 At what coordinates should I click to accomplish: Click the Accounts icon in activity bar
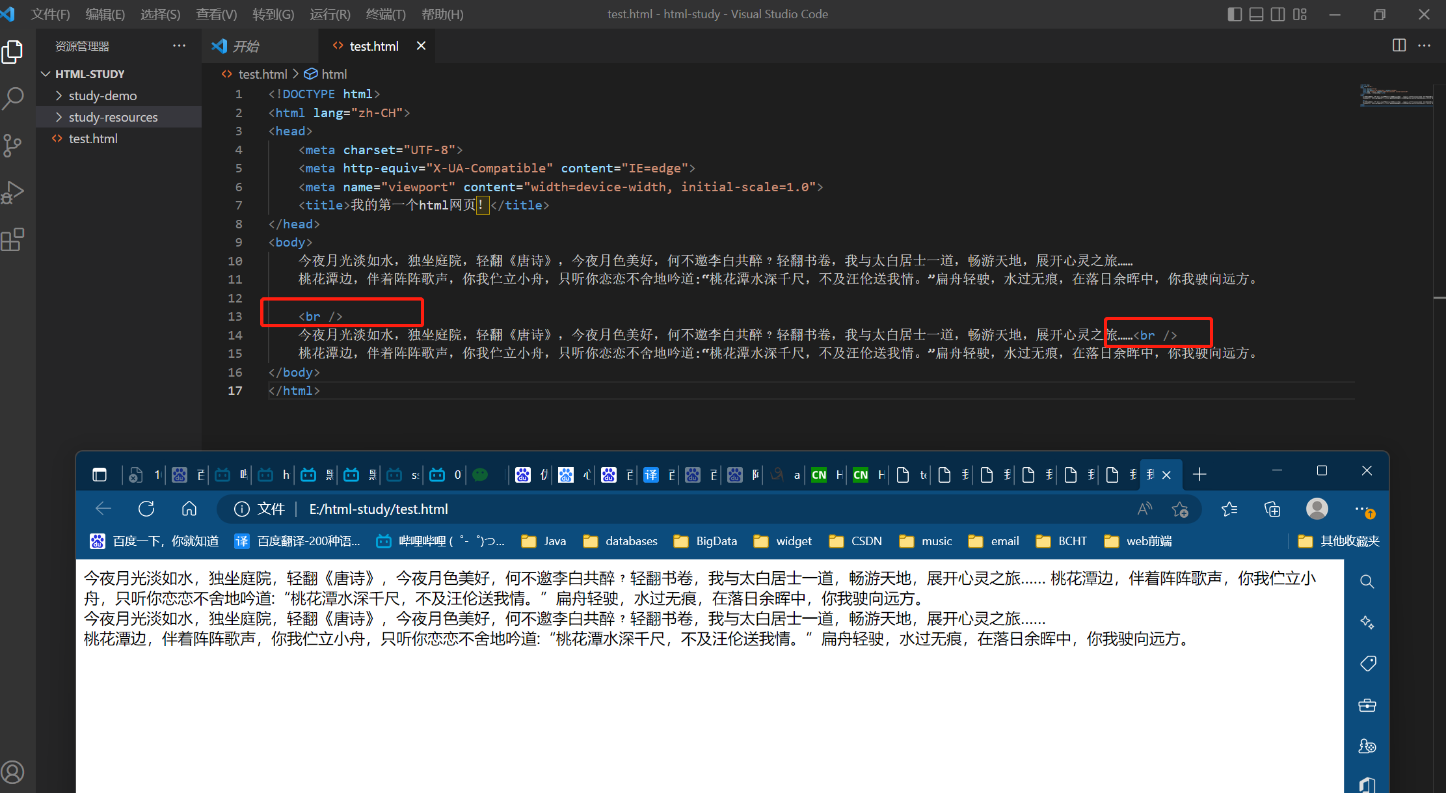[13, 772]
